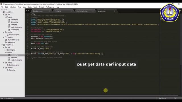Click the update.php file icon

9,30
